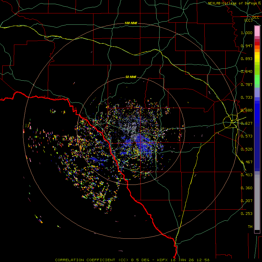The height and width of the screenshot is (262, 262).
Task: Click the 100 NMI range ring label
Action: [x=131, y=23]
